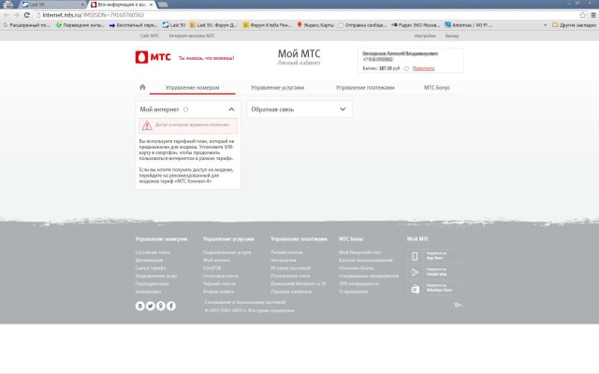Screen dimensions: 599x374
Task: Click the browser forward arrow
Action: tap(17, 15)
